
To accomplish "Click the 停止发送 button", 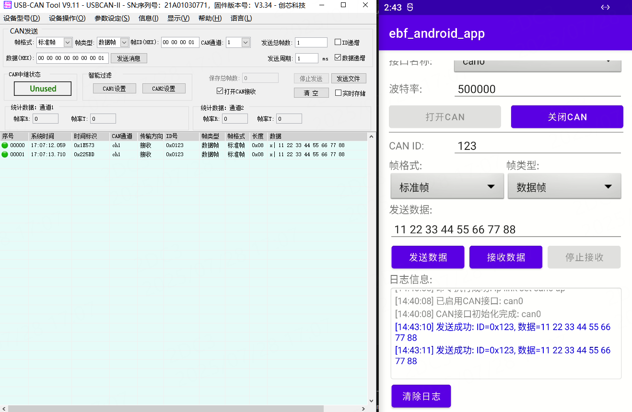I will pos(311,78).
